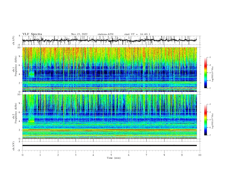
Task: Click the ch.1 spectrogram color bar
Action: [205, 72]
